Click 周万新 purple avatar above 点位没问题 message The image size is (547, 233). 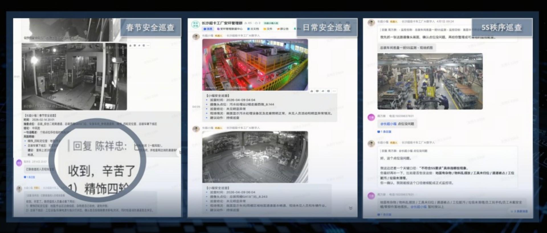click(x=371, y=117)
